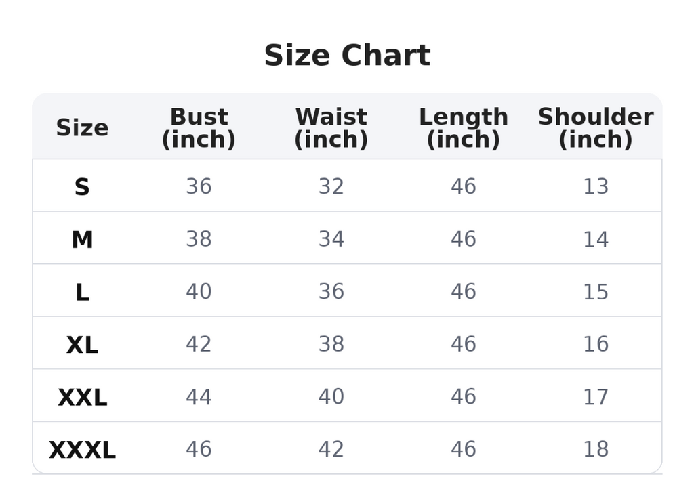Image resolution: width=694 pixels, height=485 pixels.
Task: Click waist value 42 for size XXXL
Action: [x=331, y=450]
